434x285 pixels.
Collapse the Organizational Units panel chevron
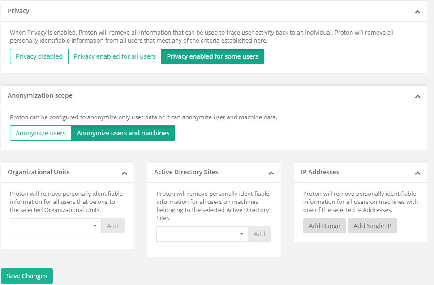point(125,173)
